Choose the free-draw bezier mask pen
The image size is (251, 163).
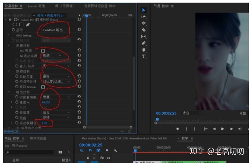coord(28,25)
